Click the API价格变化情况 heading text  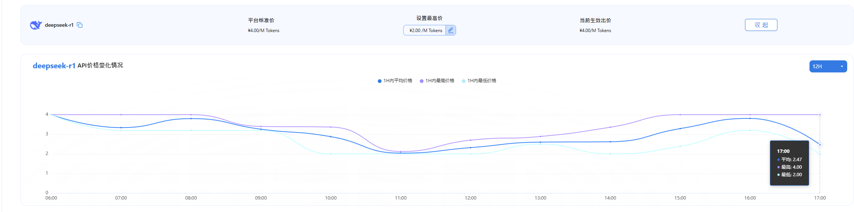(100, 65)
